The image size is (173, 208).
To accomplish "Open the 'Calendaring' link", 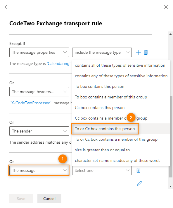I will click(x=58, y=63).
